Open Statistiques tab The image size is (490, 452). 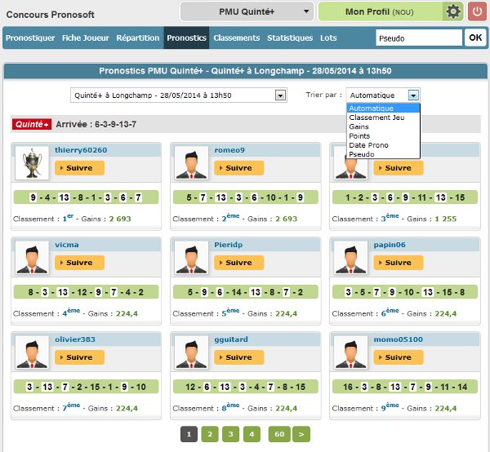290,38
